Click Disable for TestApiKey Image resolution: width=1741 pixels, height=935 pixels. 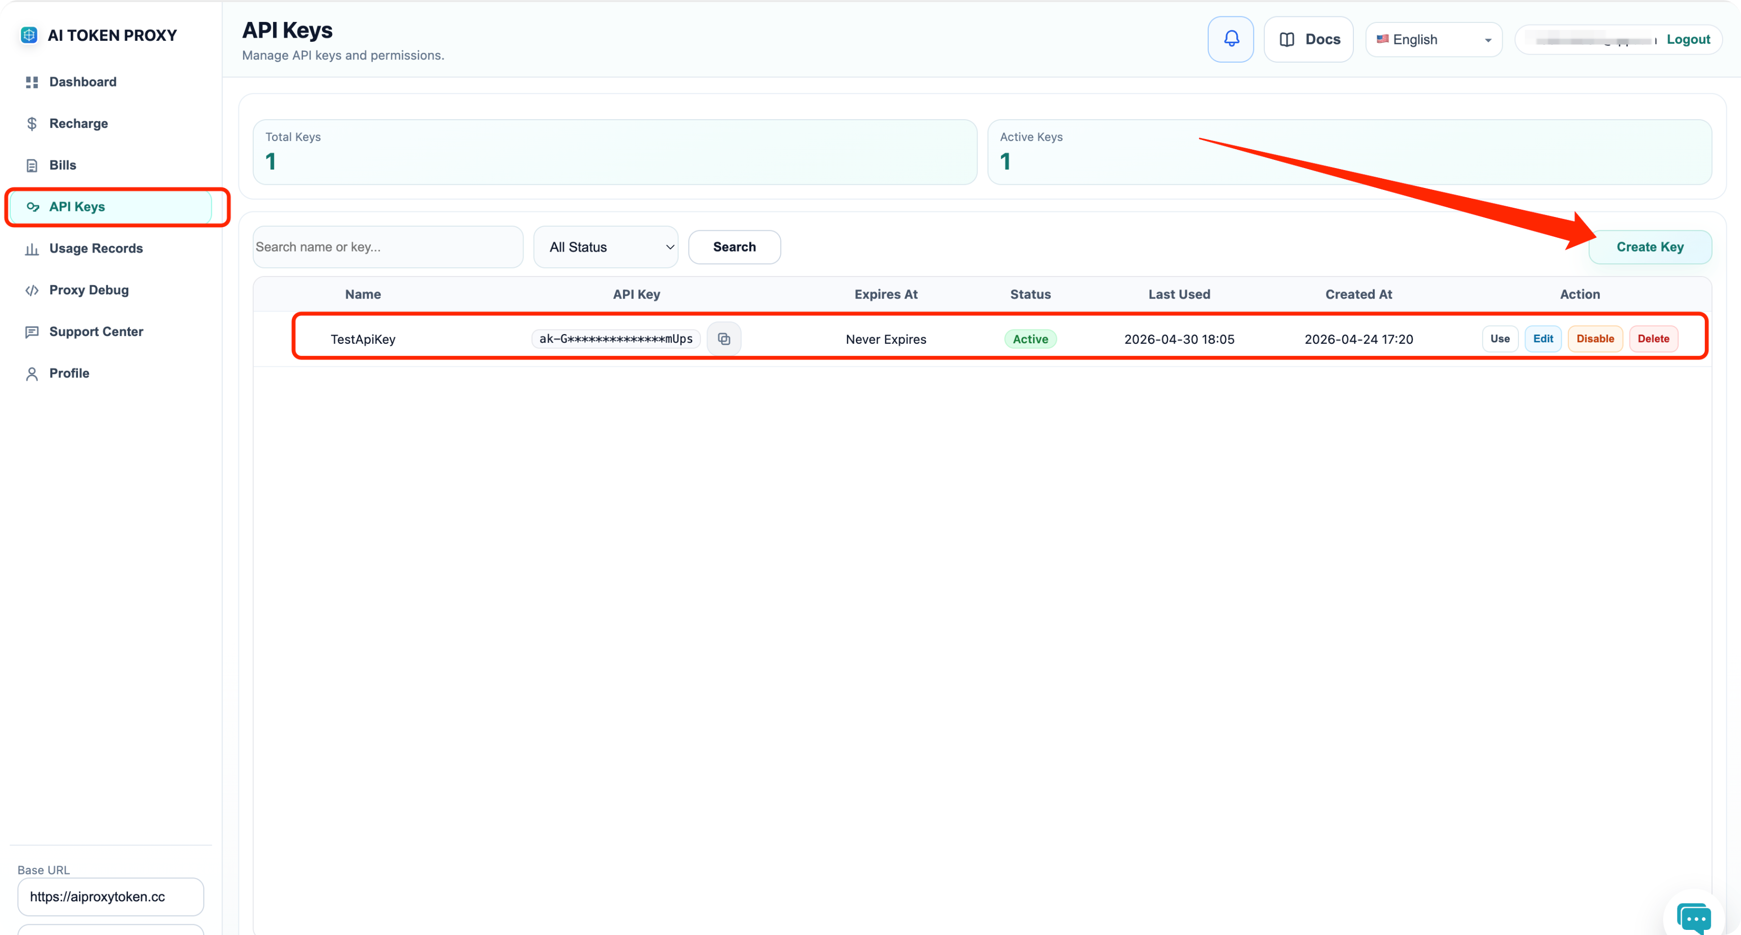point(1595,339)
